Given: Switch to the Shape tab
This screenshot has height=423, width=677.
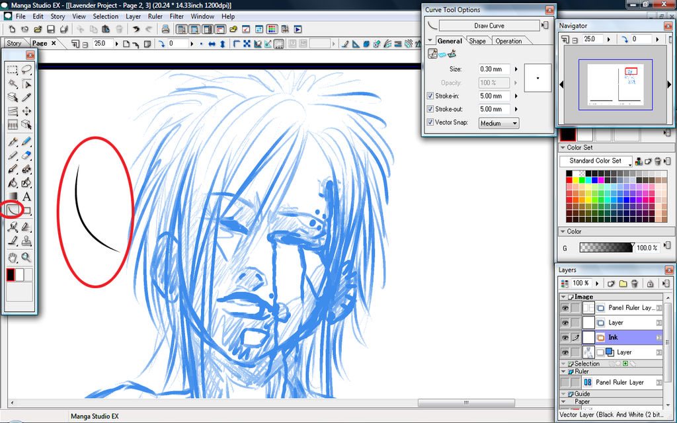Looking at the screenshot, I should click(x=477, y=41).
